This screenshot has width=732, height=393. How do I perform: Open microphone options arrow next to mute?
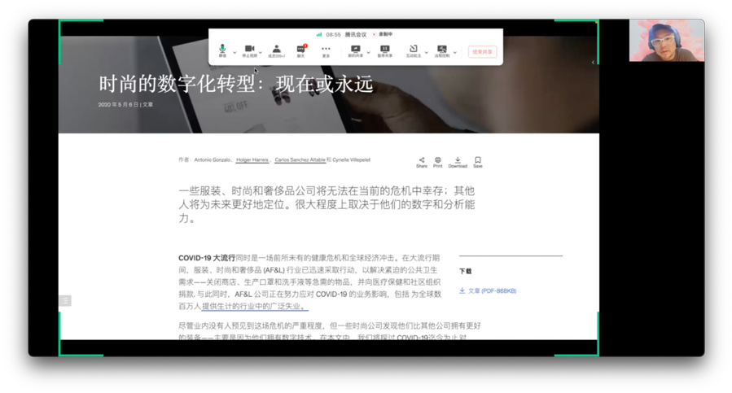(235, 52)
